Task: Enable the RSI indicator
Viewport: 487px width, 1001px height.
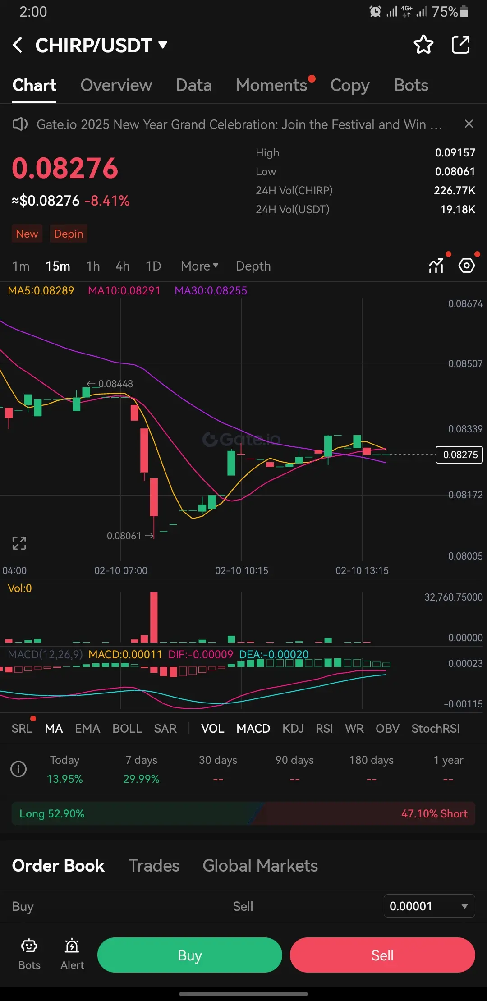Action: (324, 729)
